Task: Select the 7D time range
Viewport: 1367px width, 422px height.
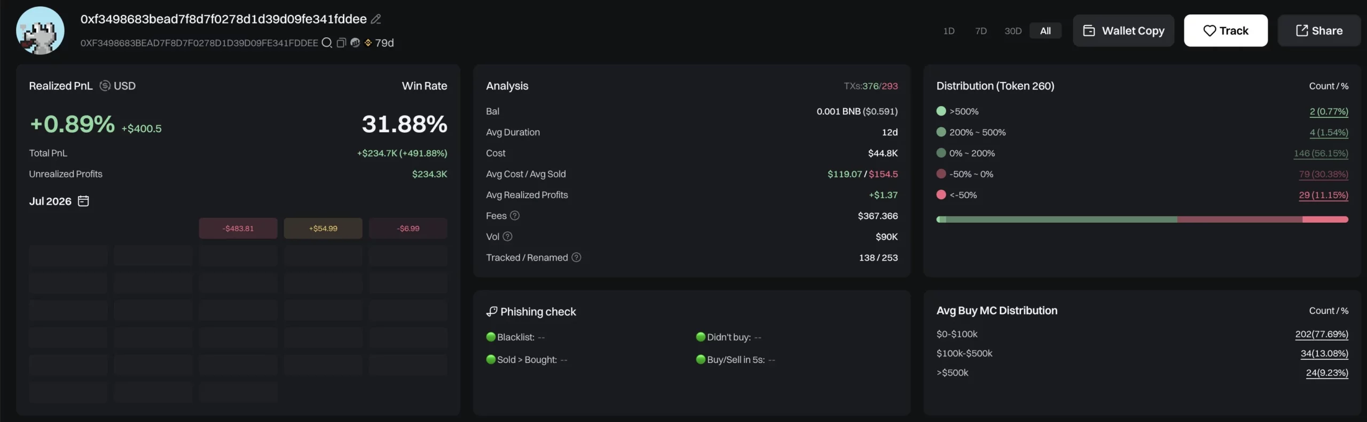Action: (x=981, y=31)
